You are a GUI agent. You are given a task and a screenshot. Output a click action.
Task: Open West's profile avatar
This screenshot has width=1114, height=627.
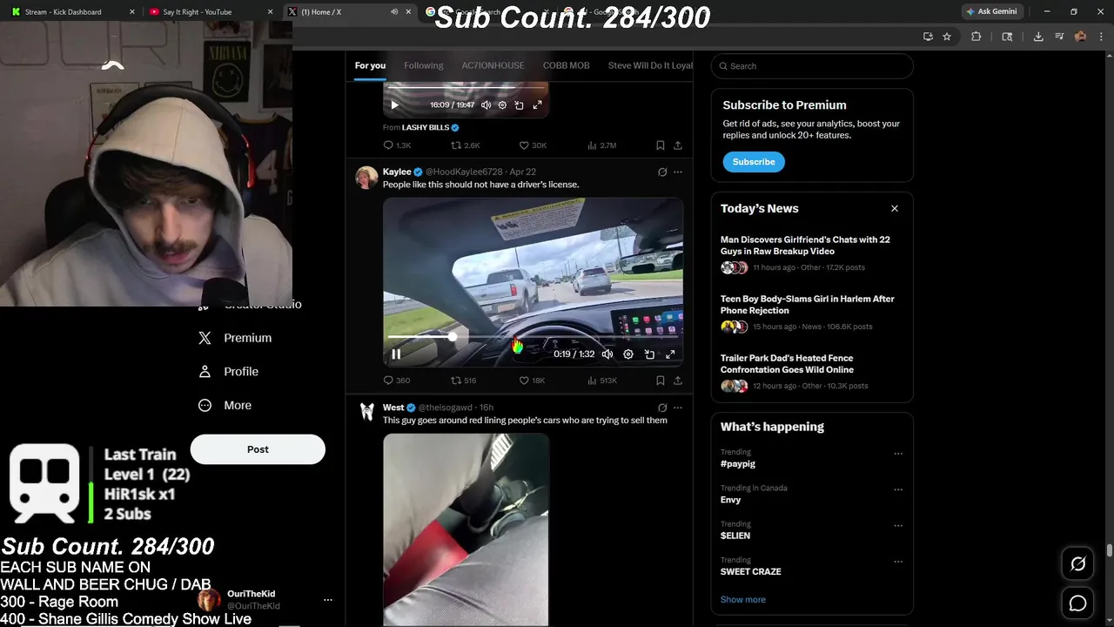367,413
